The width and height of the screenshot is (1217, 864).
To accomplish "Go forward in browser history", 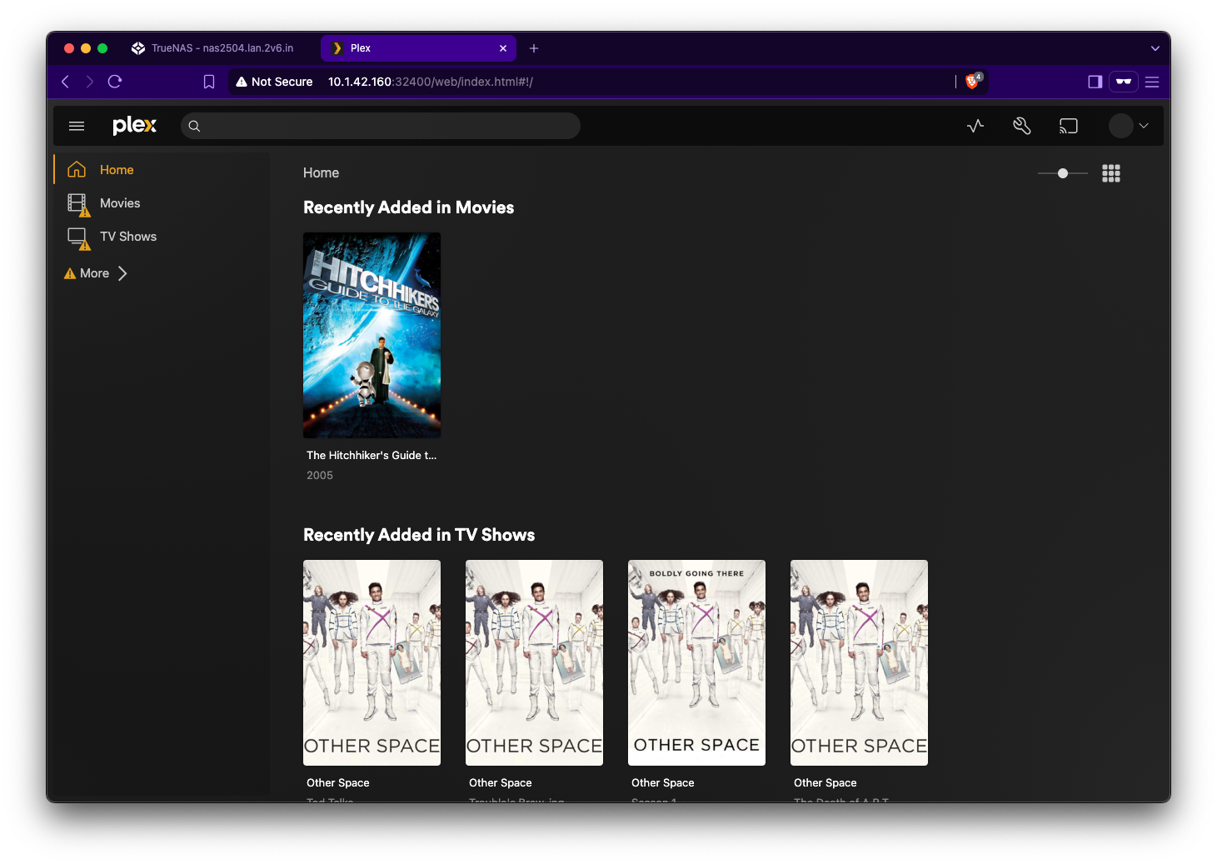I will 90,82.
